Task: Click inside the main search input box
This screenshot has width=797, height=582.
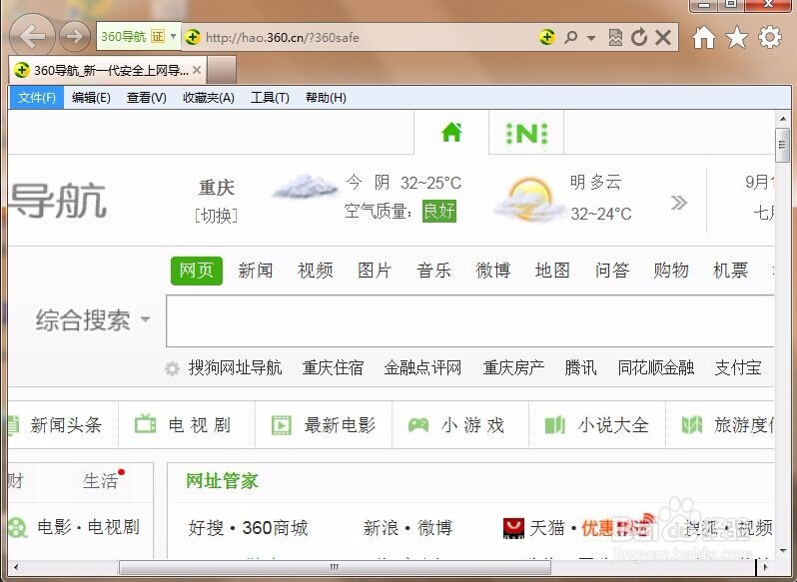Action: coord(470,321)
